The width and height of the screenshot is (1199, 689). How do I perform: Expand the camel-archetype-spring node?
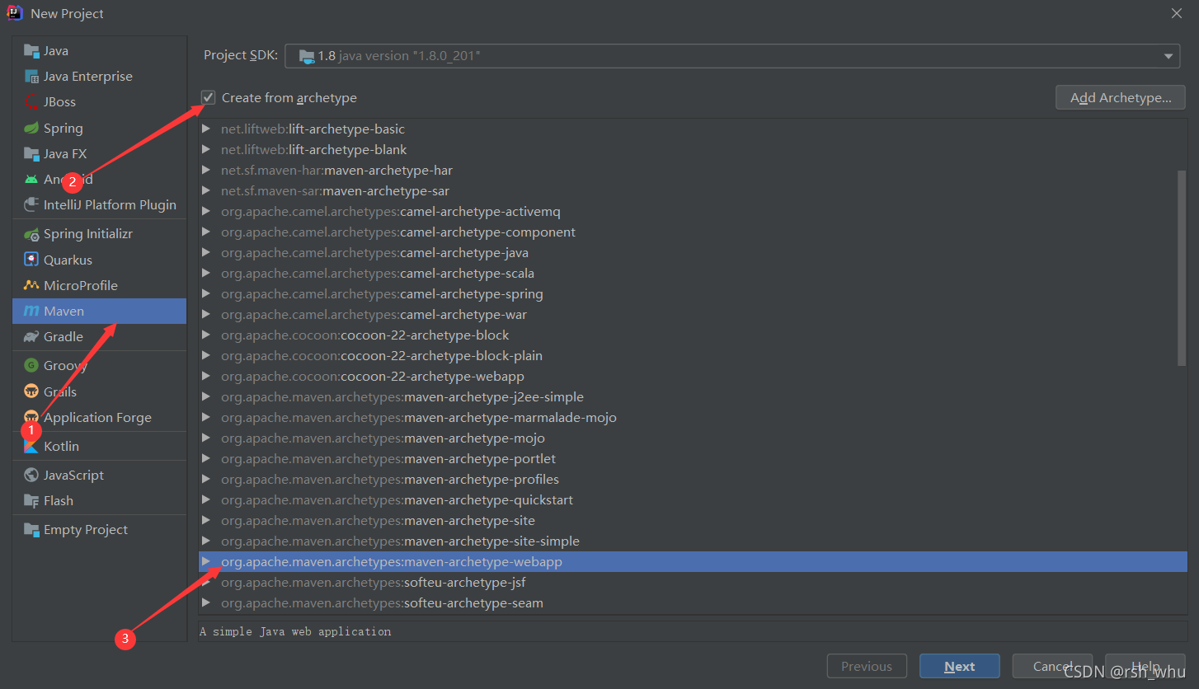pos(206,293)
